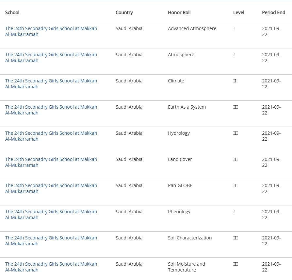Screen dimensions: 292x280
Task: Click the Soil Moisture and Temperature cell
Action: pyautogui.click(x=186, y=267)
